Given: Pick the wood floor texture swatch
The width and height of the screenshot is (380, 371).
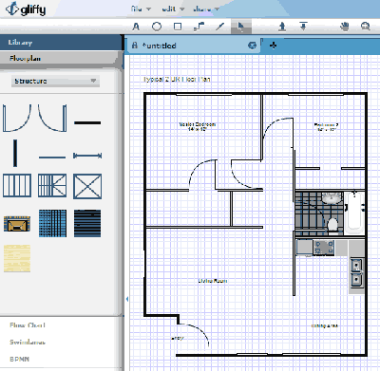Looking at the screenshot, I should pyautogui.click(x=17, y=258).
